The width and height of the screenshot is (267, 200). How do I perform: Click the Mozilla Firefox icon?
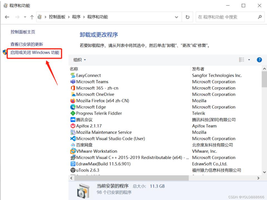coord(73,101)
